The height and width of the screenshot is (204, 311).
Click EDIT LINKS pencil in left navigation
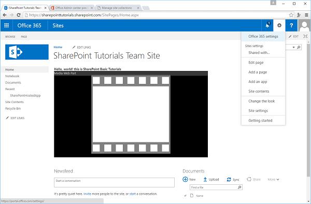click(x=7, y=118)
